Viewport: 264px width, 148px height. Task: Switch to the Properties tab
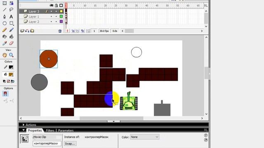35,130
